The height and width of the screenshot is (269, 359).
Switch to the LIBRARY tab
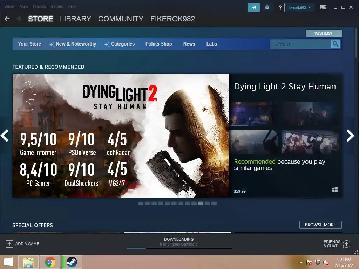coord(76,19)
